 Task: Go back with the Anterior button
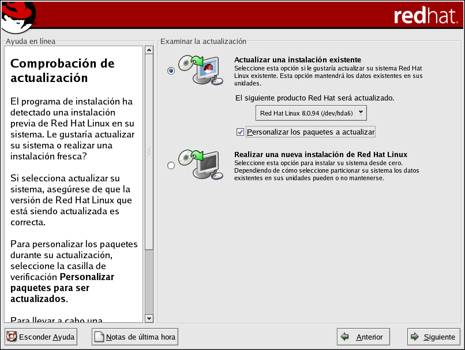pyautogui.click(x=363, y=337)
